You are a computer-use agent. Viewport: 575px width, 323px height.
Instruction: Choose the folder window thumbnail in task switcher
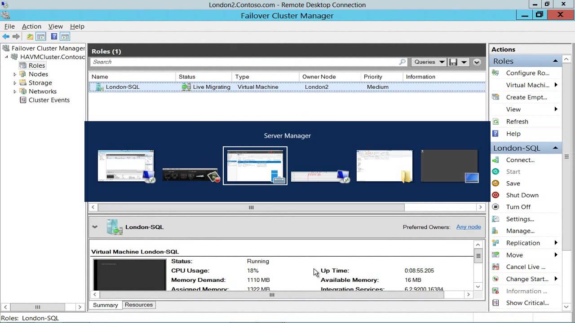tap(385, 166)
